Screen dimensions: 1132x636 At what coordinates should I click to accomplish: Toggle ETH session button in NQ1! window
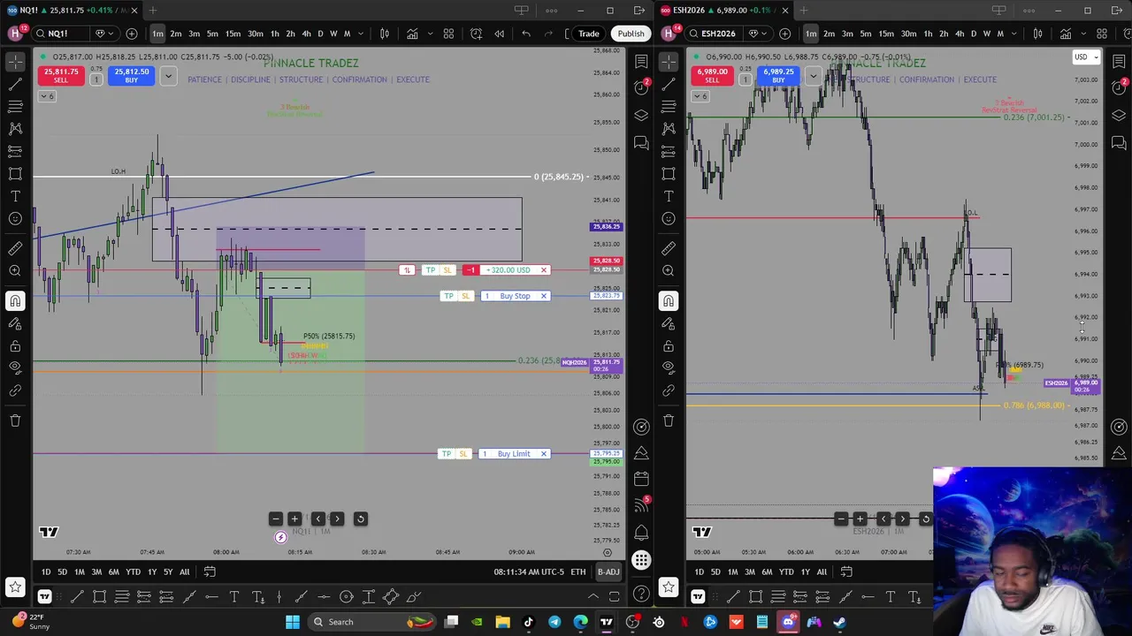tap(577, 572)
